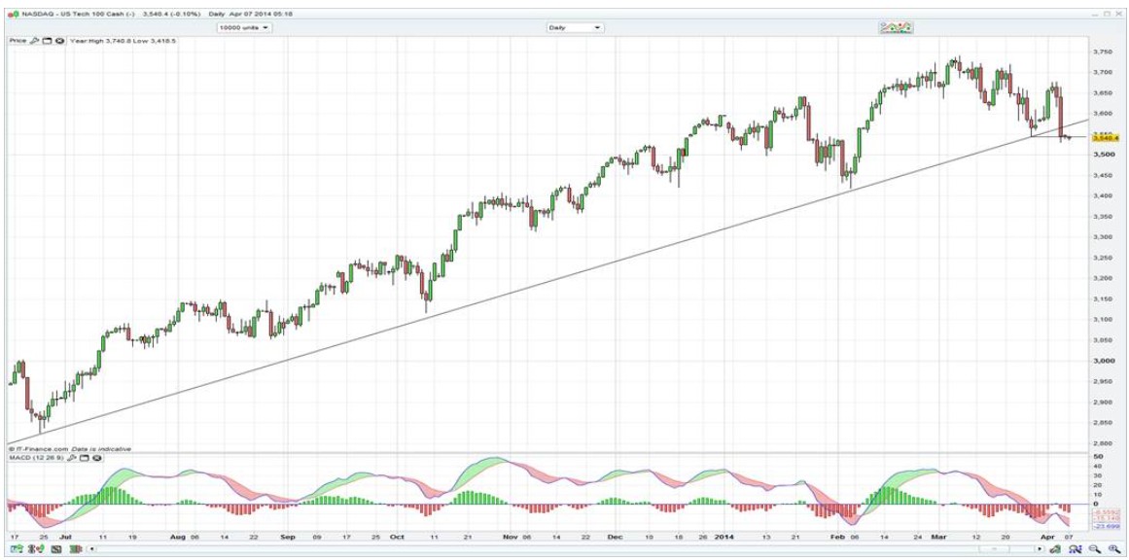Click the Price panel label

coord(18,41)
